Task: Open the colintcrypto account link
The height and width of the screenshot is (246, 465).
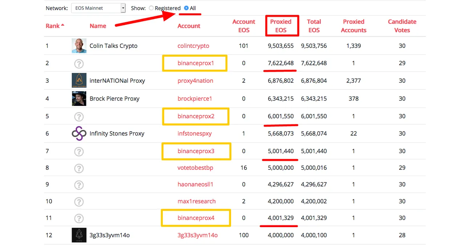Action: click(x=193, y=46)
